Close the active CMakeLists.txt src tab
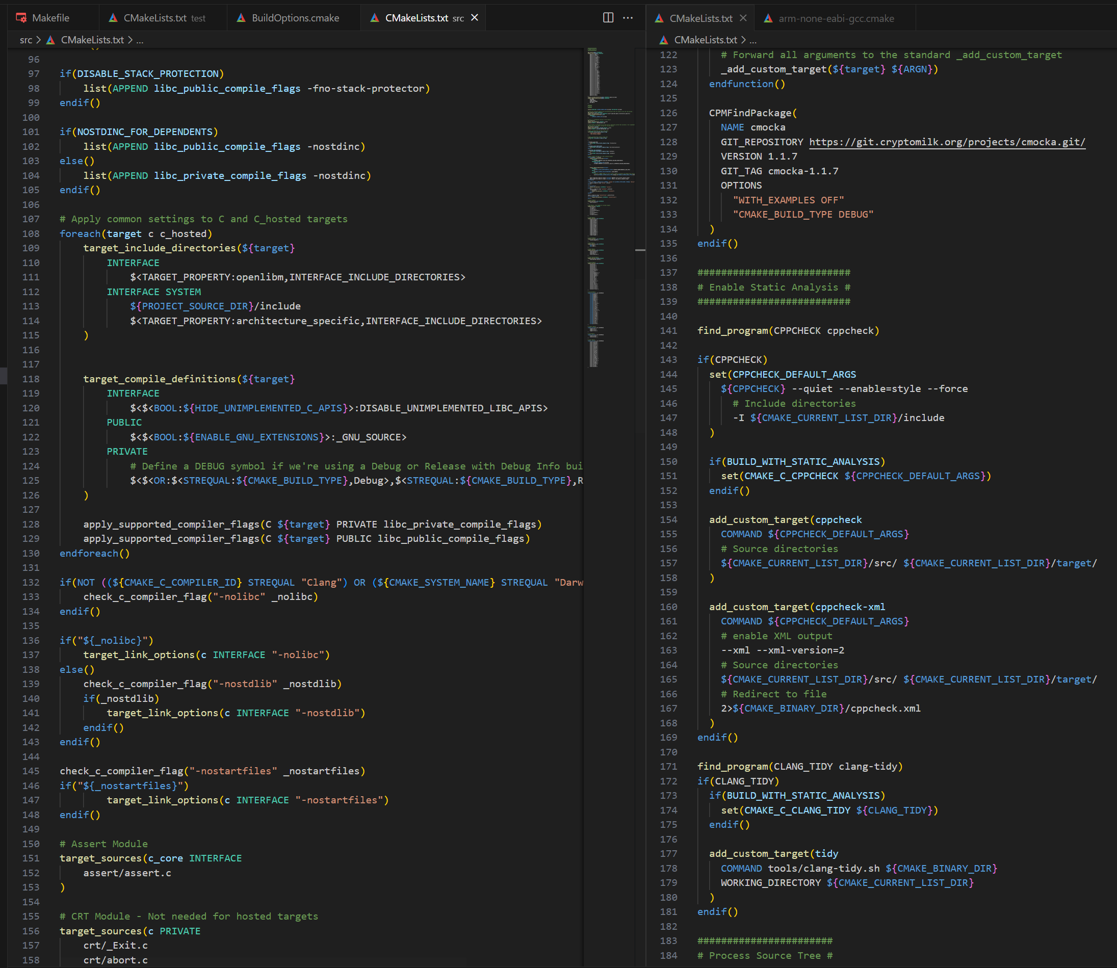Viewport: 1117px width, 968px height. pyautogui.click(x=474, y=18)
